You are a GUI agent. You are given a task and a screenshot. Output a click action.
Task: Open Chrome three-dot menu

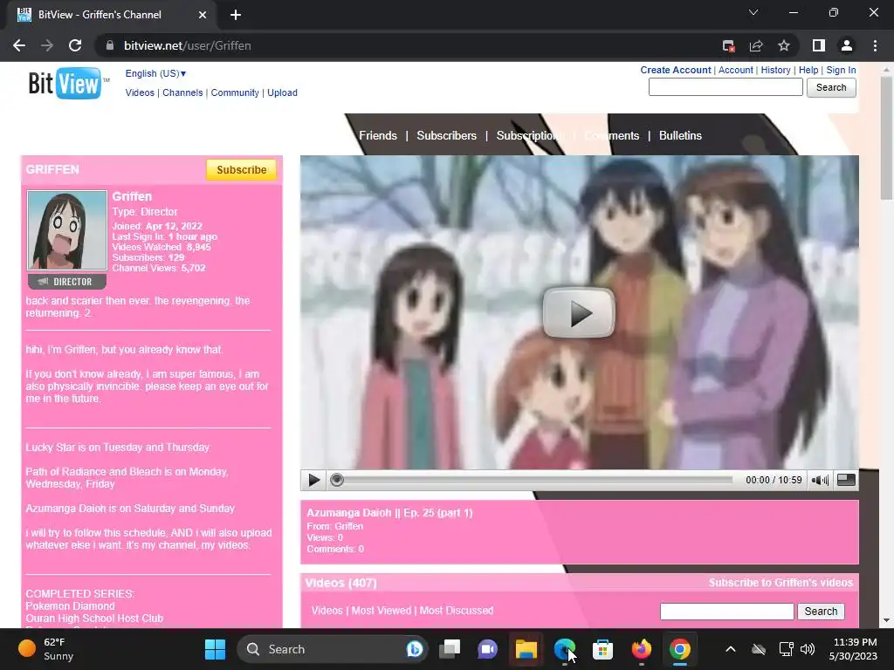pos(875,45)
